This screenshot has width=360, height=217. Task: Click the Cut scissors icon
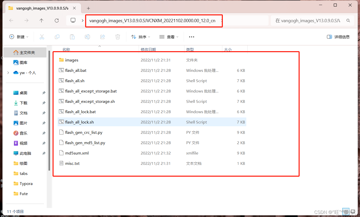coord(42,37)
